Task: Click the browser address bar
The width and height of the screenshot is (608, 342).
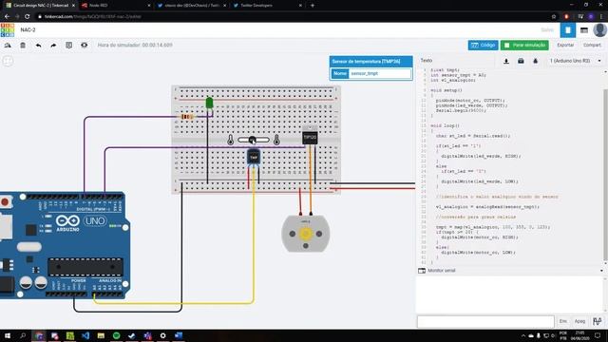Action: point(291,17)
